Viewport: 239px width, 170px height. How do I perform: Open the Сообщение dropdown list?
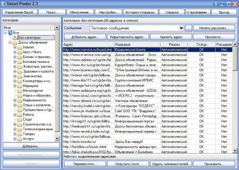181,28
